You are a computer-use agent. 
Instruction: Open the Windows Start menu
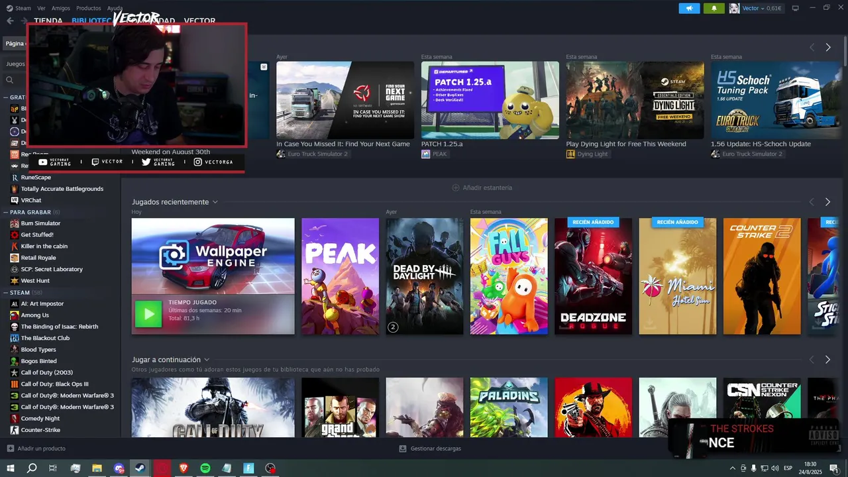click(x=10, y=468)
